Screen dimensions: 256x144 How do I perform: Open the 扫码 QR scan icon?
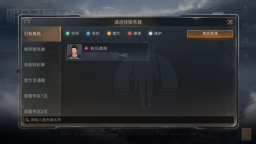[x=246, y=58]
